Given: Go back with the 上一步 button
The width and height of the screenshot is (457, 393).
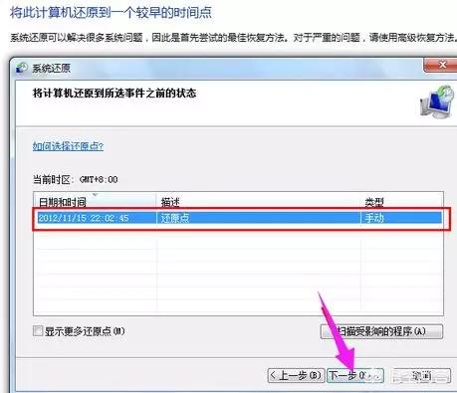Looking at the screenshot, I should [x=296, y=375].
